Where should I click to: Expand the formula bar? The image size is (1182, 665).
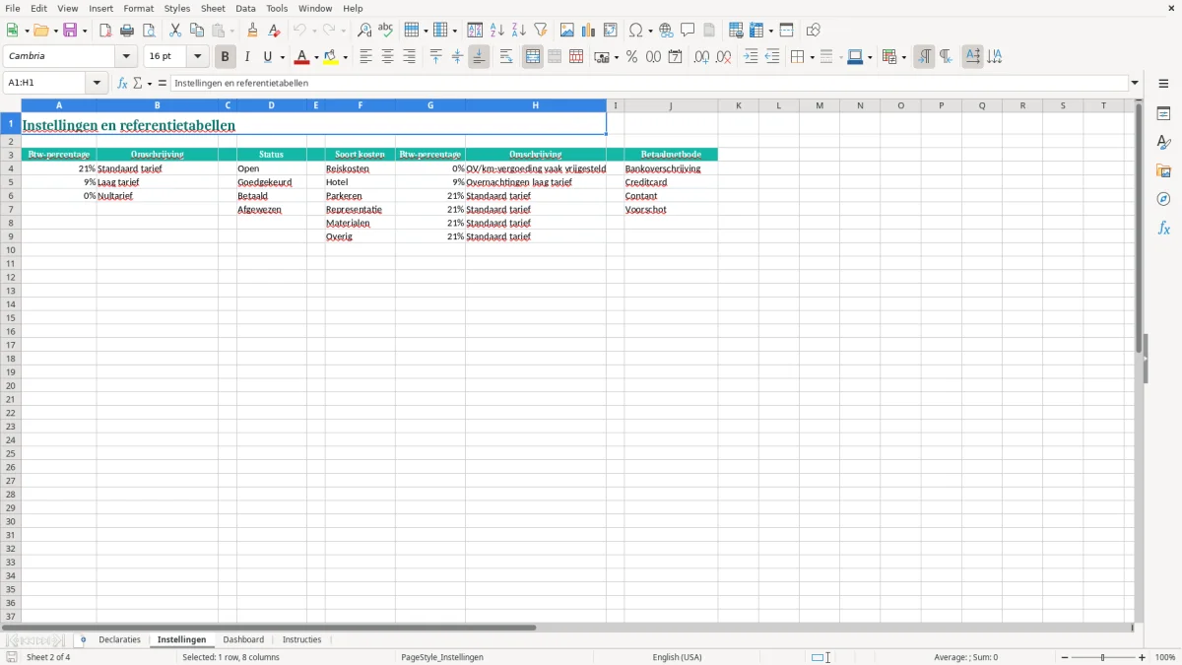point(1135,84)
